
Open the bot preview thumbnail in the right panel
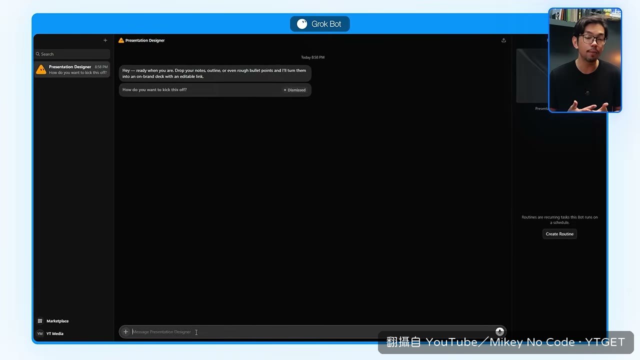532,76
